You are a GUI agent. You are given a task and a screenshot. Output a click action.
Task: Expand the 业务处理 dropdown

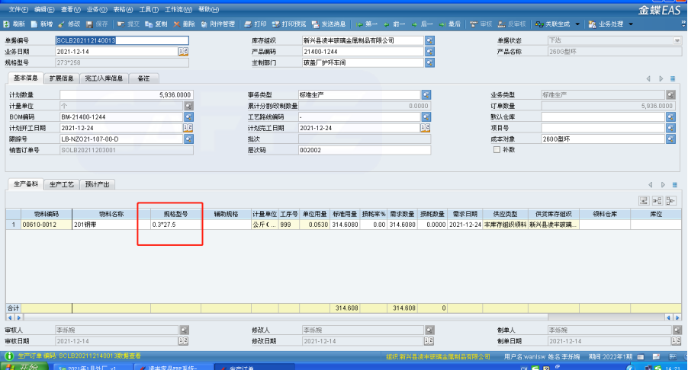[630, 24]
